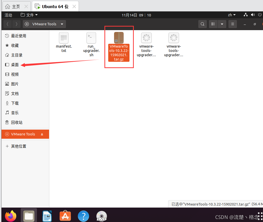Close the Ubuntu 64 位 tab
This screenshot has width=263, height=222.
click(74, 7)
